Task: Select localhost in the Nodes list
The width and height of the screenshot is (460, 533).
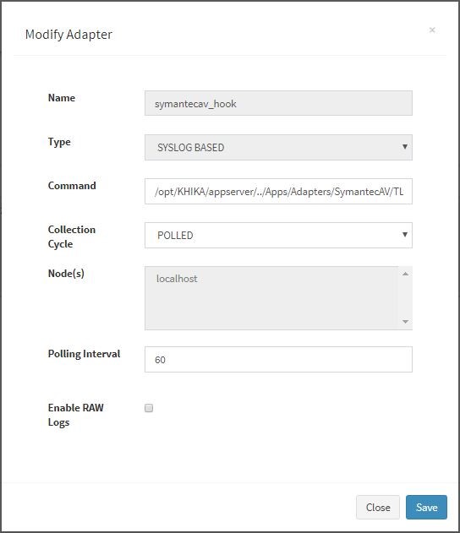Action: pyautogui.click(x=177, y=279)
